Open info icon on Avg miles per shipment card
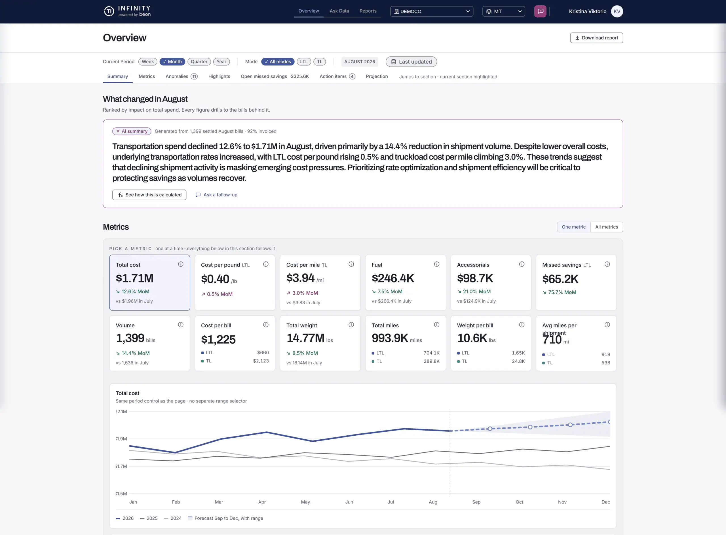 coord(607,325)
